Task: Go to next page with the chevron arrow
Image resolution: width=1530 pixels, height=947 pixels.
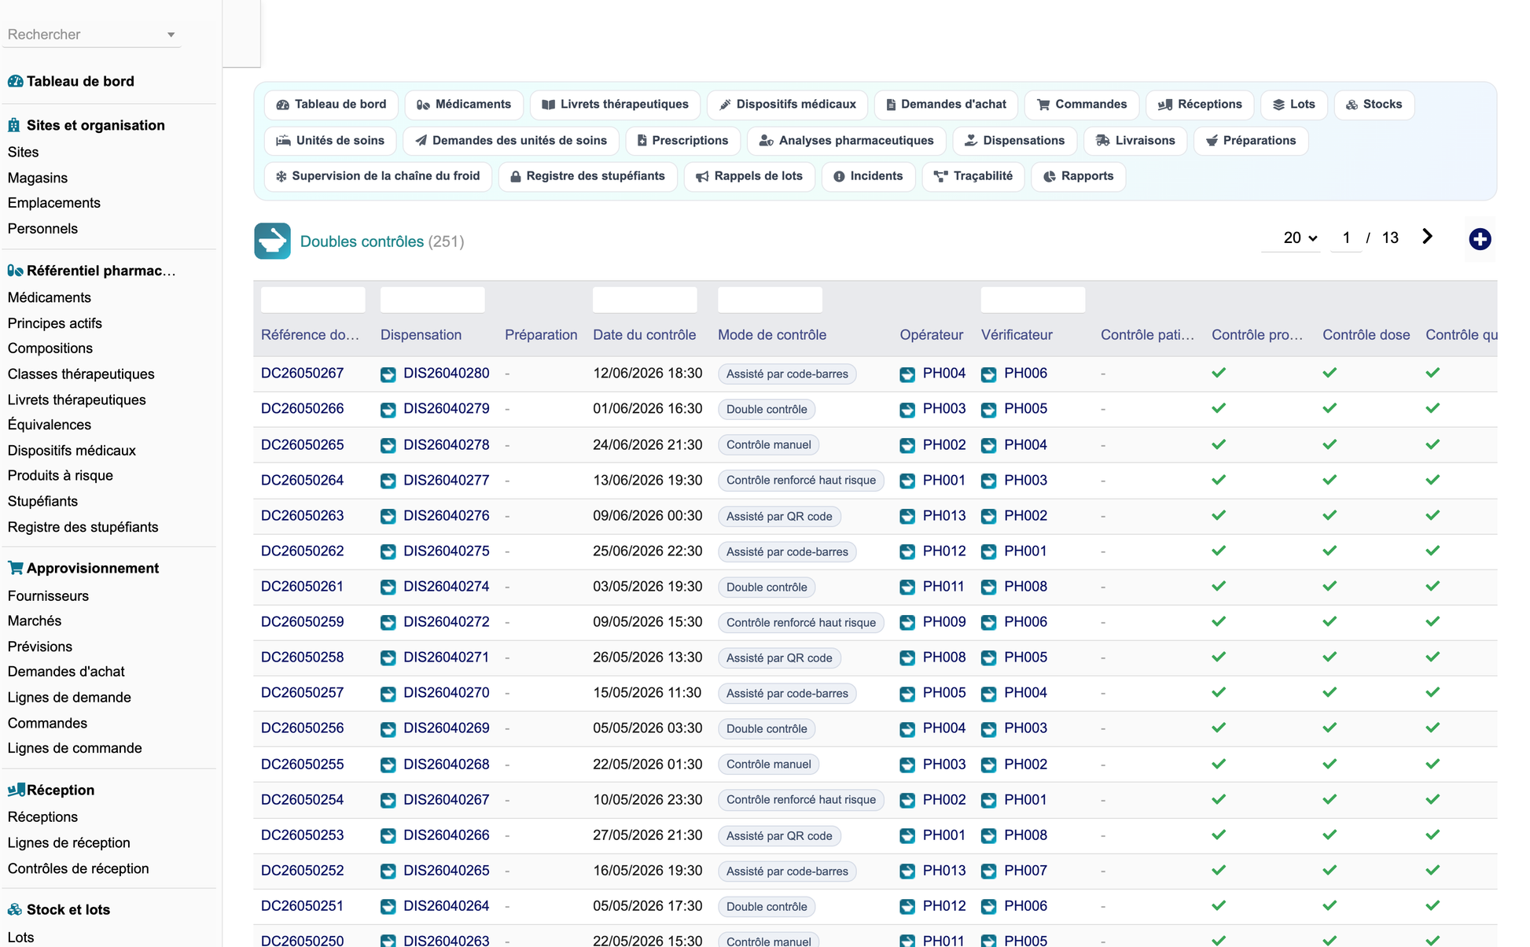Action: point(1427,237)
